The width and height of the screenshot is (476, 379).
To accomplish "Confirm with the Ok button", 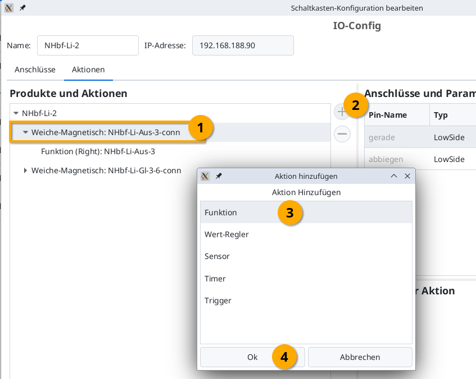I will 252,357.
